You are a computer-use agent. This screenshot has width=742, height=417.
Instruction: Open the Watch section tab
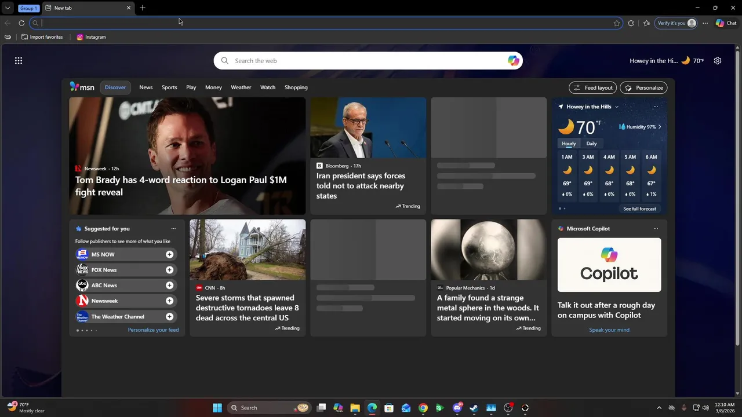pyautogui.click(x=268, y=87)
